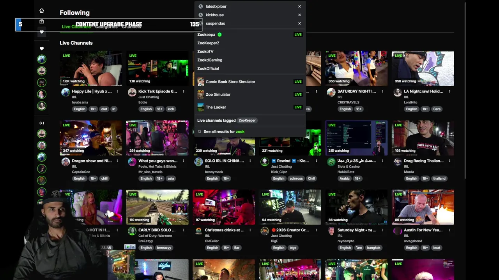
Task: Open LA Nightcrawl Holiday stream thumbnail
Action: coord(423,68)
